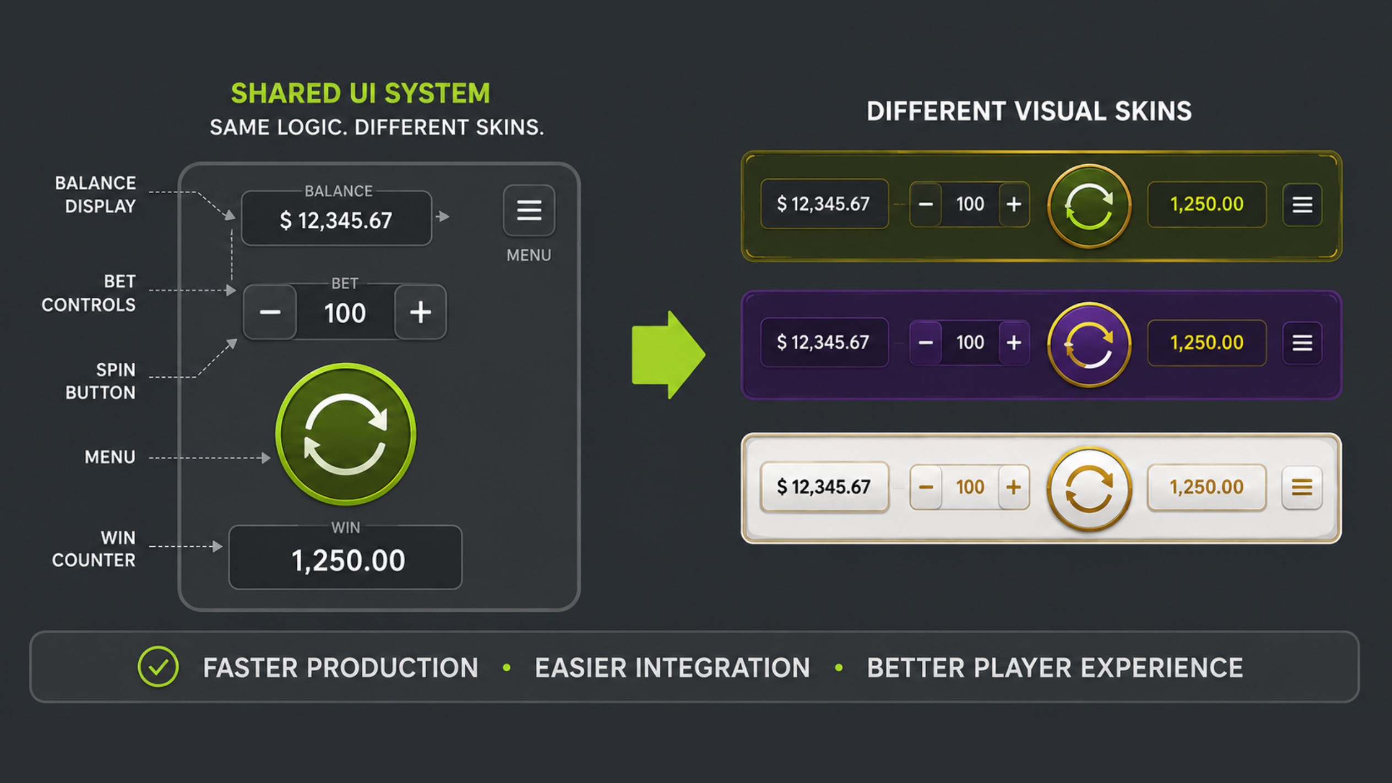
Task: Click the 1,250.00 win value in white skin
Action: point(1206,487)
